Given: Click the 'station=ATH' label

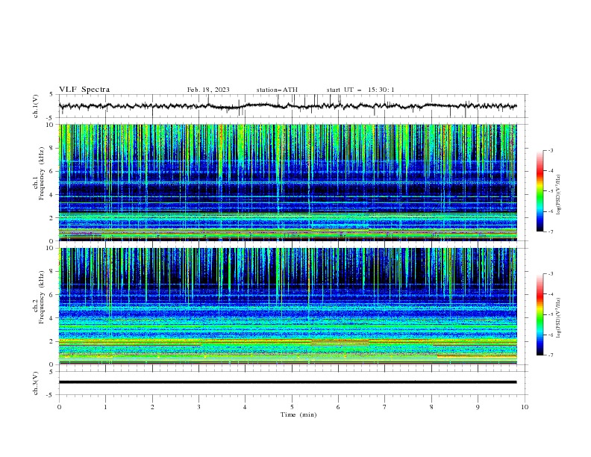Looking at the screenshot, I should 277,90.
